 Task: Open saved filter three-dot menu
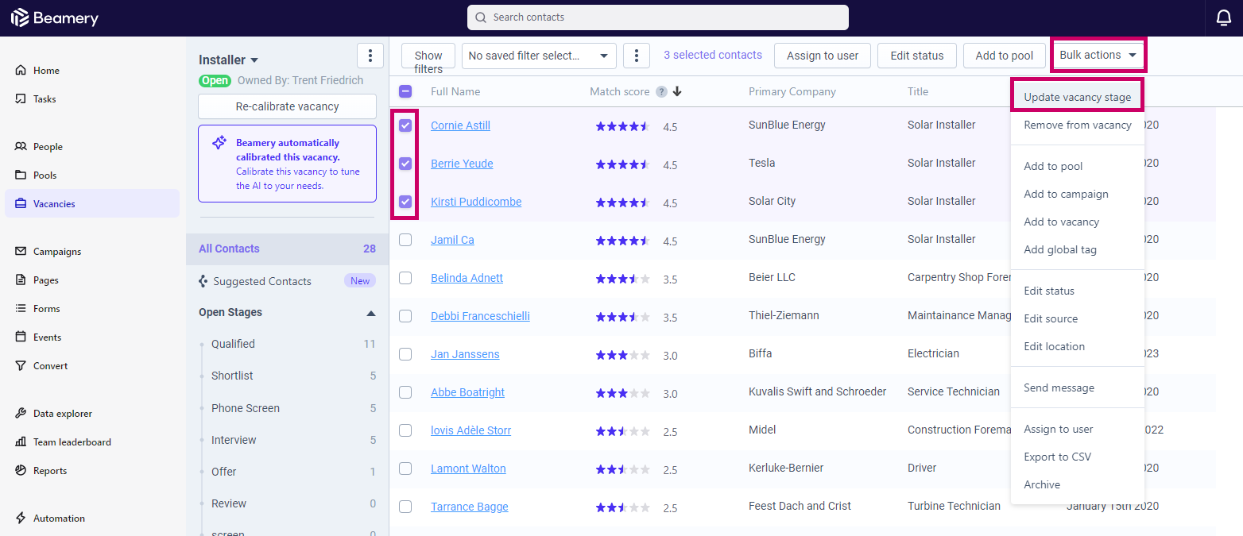click(637, 56)
